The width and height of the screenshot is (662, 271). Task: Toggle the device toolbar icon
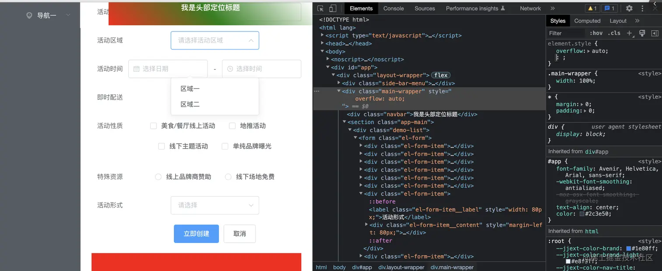click(333, 8)
